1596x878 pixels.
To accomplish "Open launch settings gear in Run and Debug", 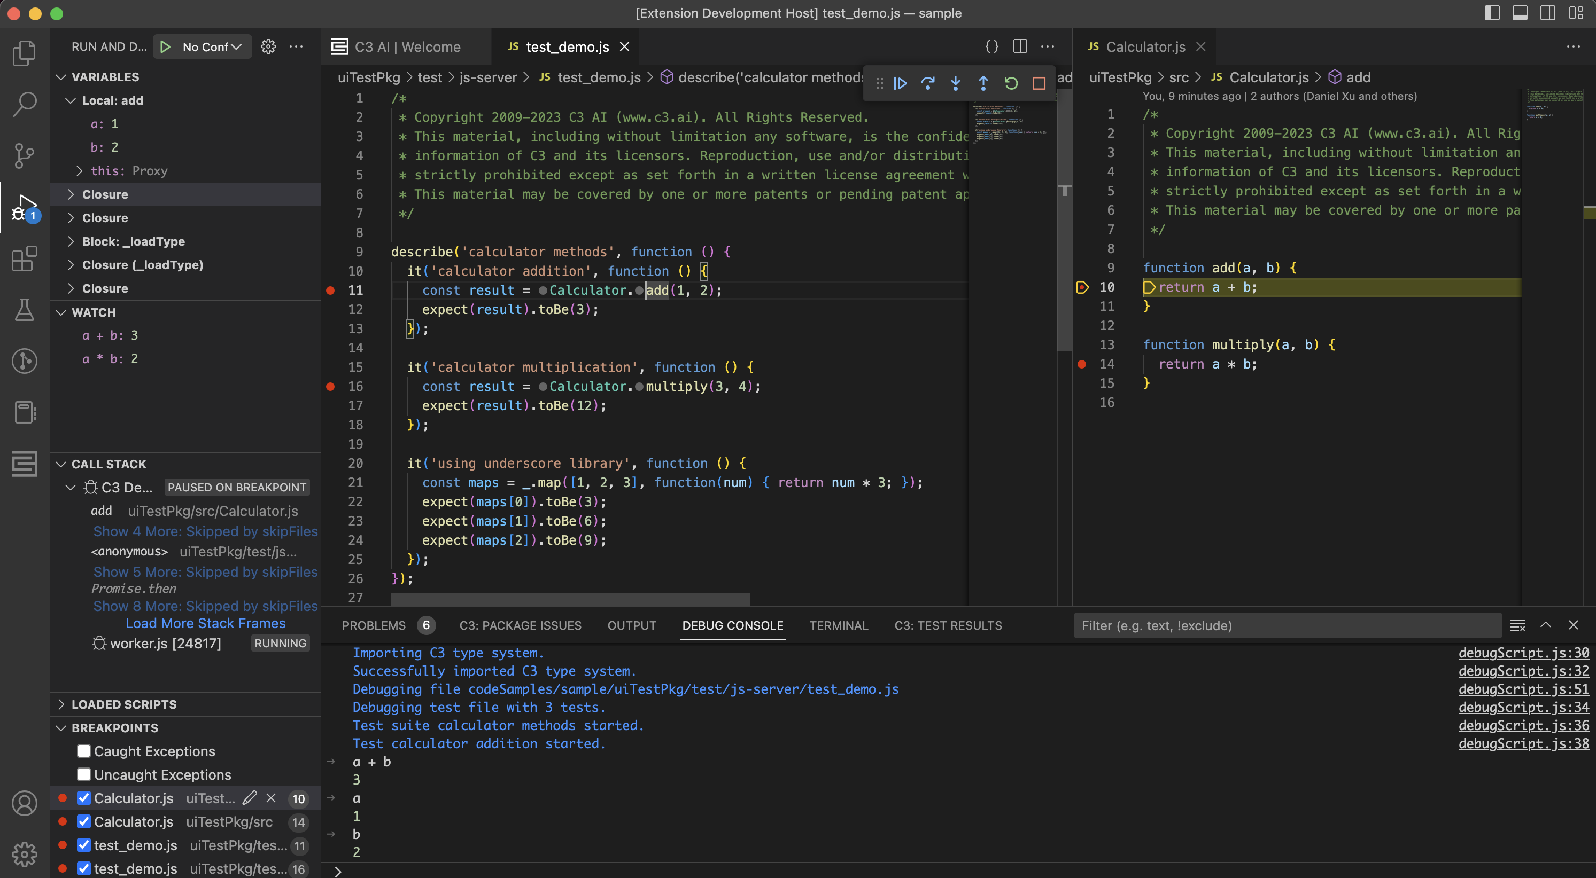I will 268,46.
